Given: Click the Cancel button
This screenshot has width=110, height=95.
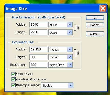Looking at the screenshot, I should click(x=95, y=25).
